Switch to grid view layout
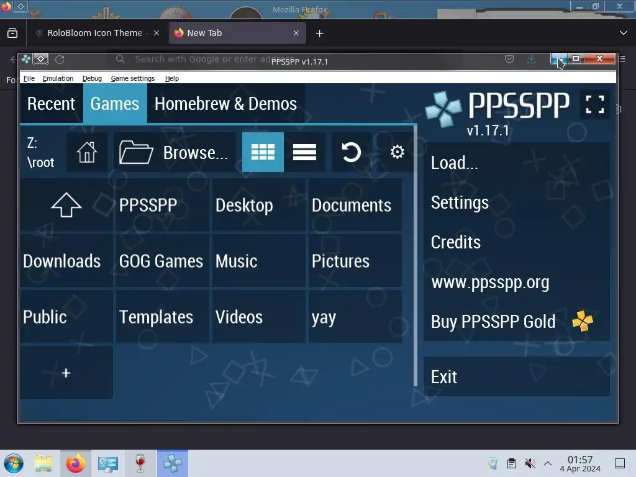Screen dimensions: 636x477 point(263,153)
